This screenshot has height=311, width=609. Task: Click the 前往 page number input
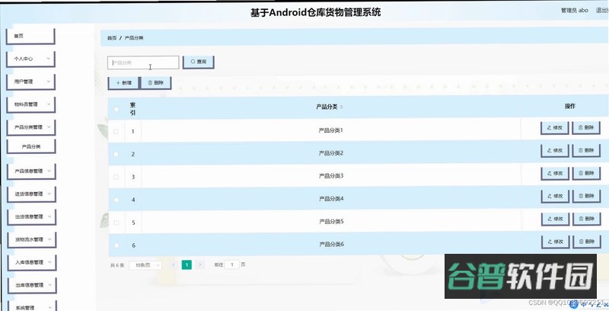[x=232, y=265]
